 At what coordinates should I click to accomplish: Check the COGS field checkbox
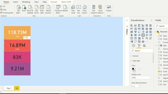(x=159, y=39)
